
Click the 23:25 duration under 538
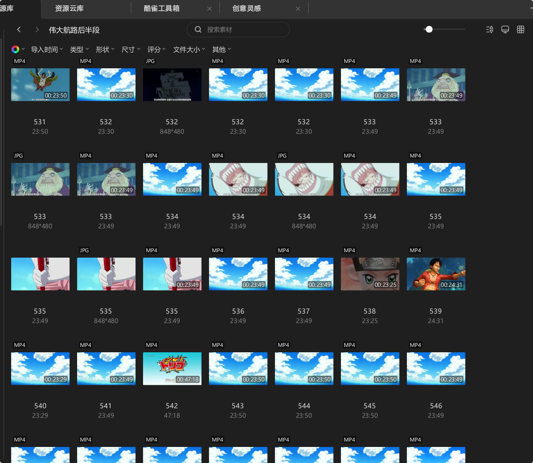tap(370, 321)
